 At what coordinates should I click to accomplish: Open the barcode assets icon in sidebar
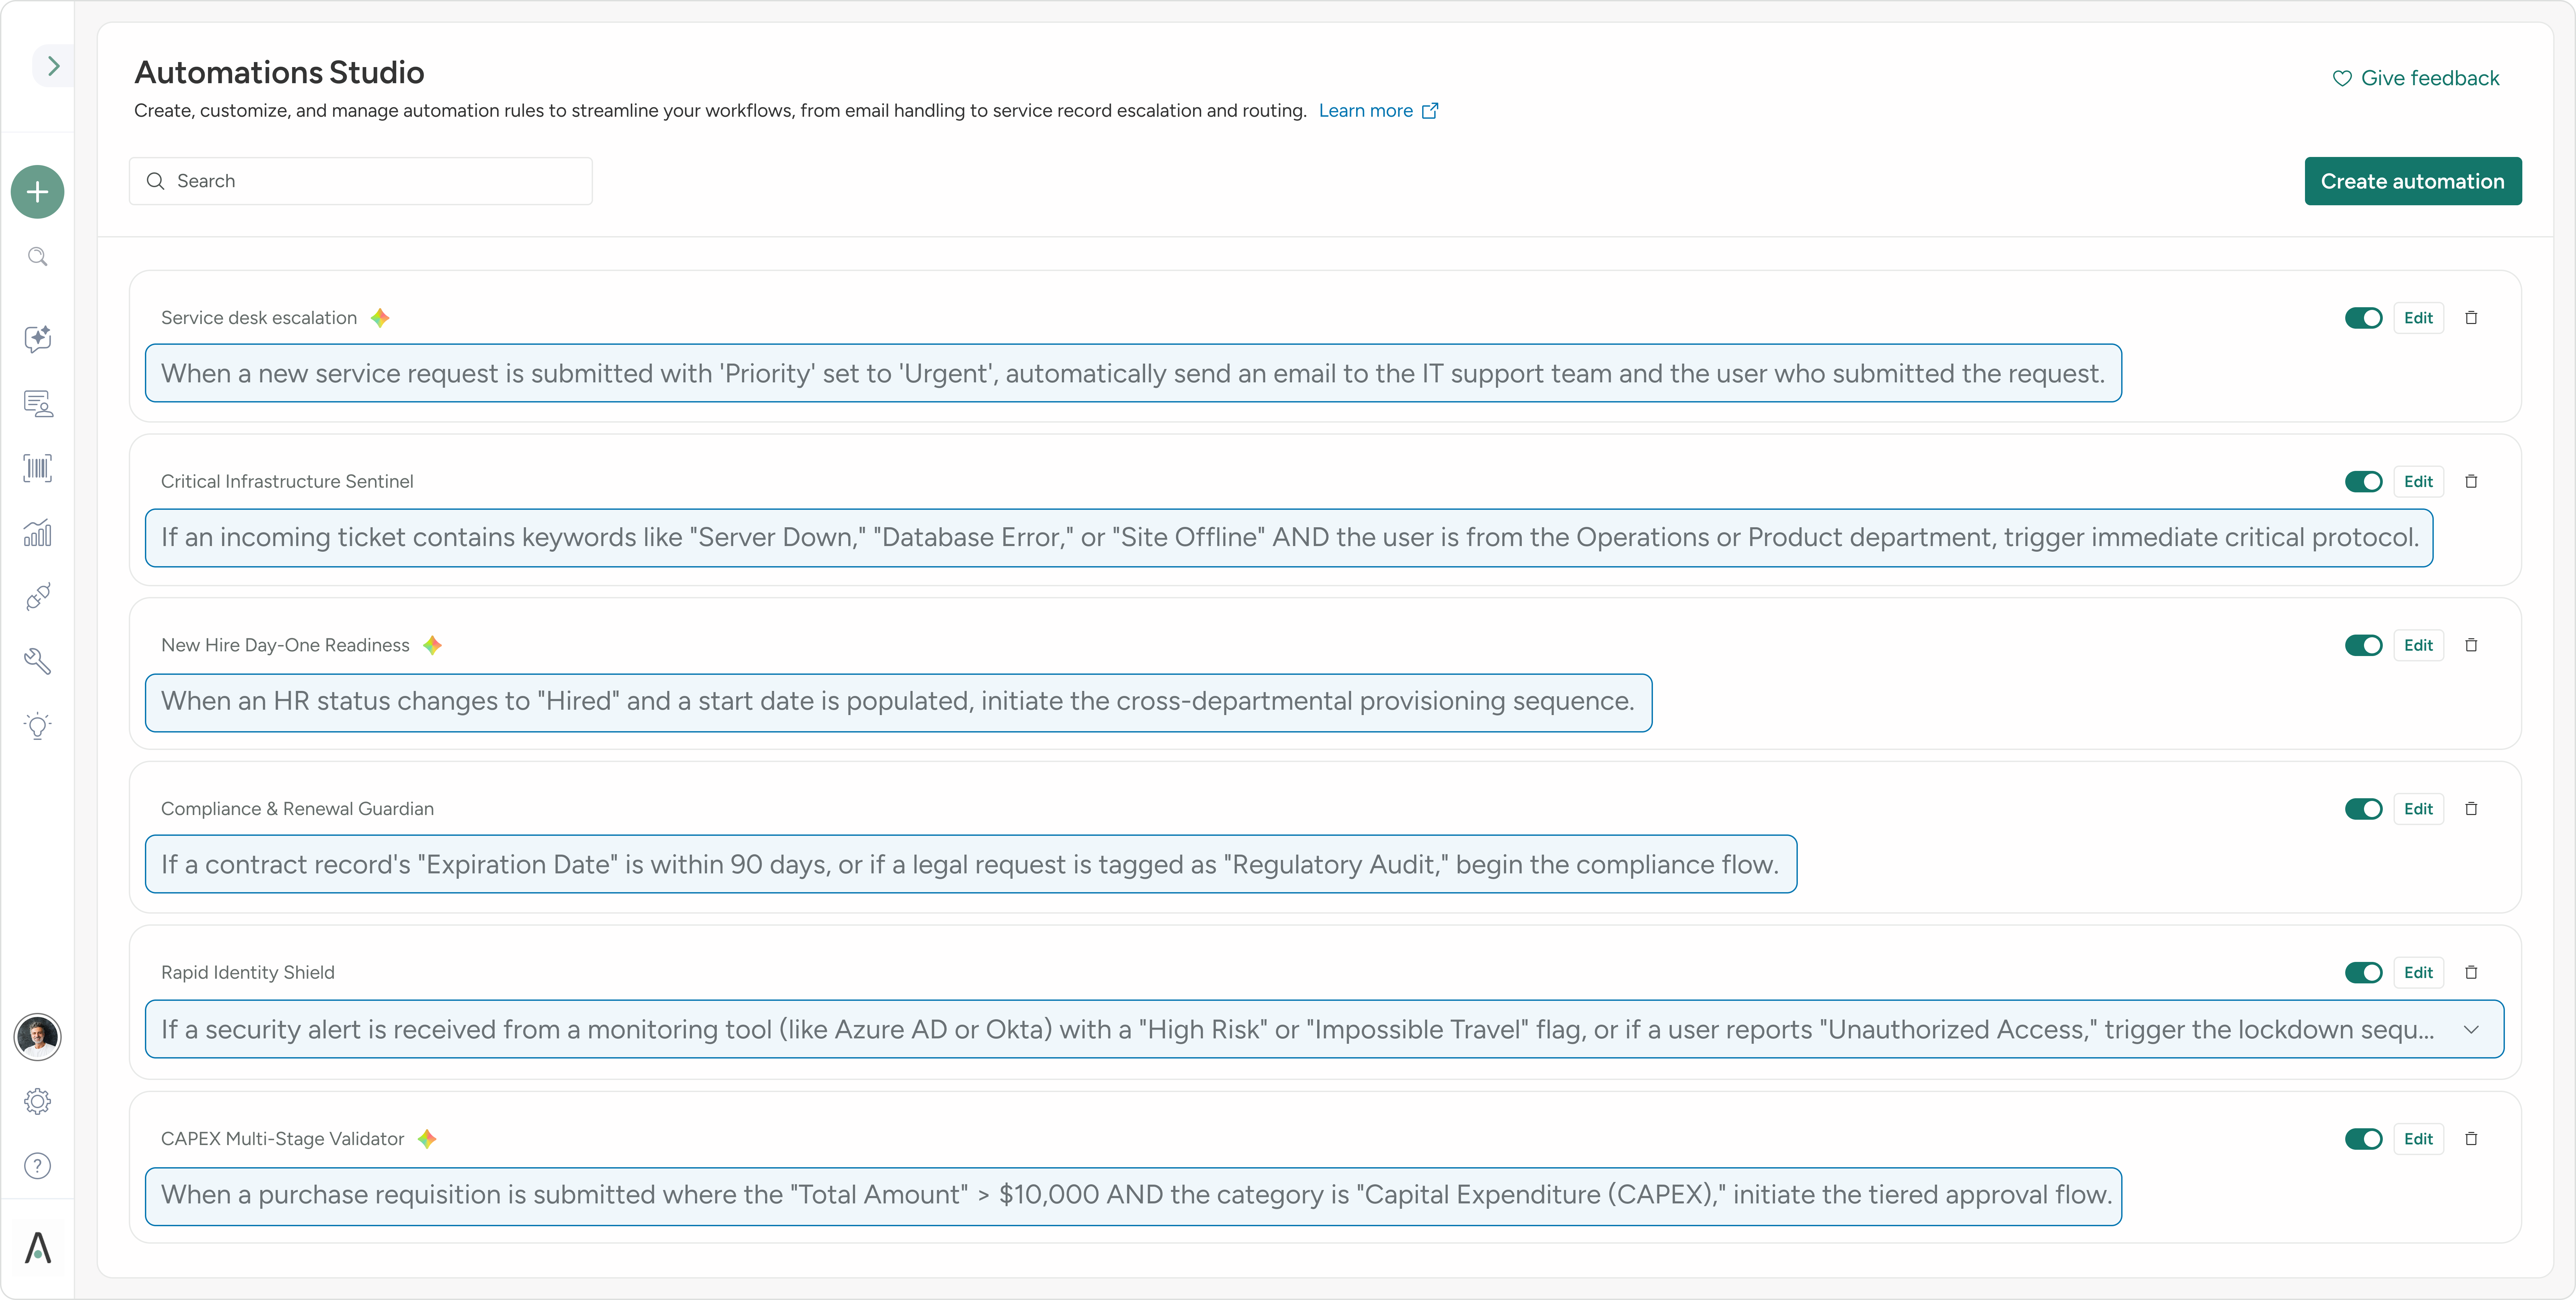click(37, 468)
